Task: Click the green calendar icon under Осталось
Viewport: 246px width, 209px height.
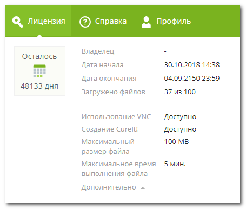Action: click(x=39, y=71)
